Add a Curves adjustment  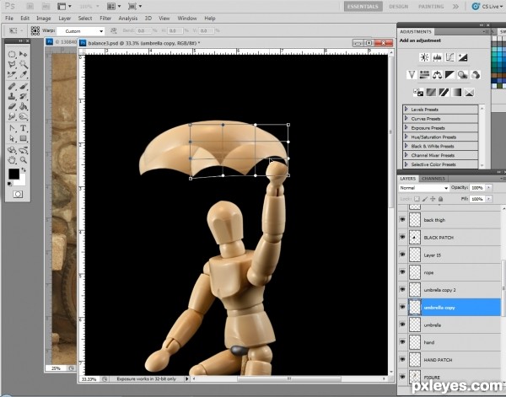point(449,57)
